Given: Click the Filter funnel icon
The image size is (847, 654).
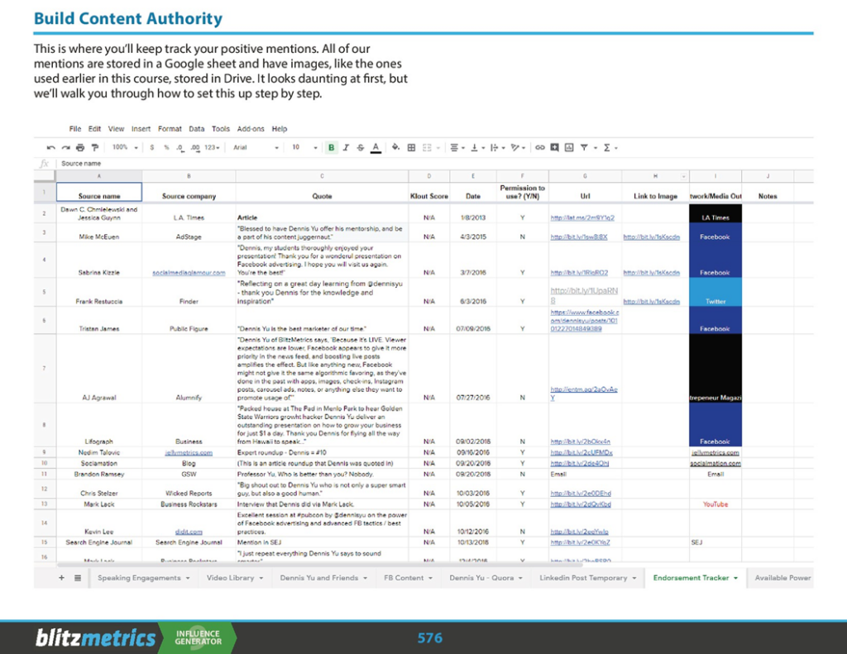Looking at the screenshot, I should pos(584,147).
